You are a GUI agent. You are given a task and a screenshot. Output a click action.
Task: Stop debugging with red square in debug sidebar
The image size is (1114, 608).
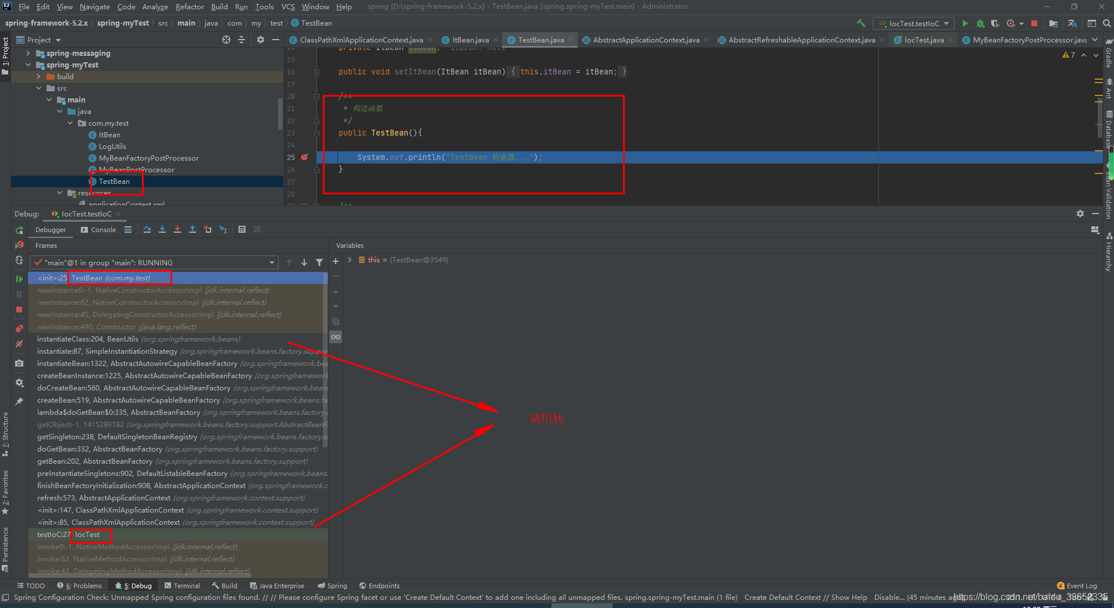[x=19, y=310]
